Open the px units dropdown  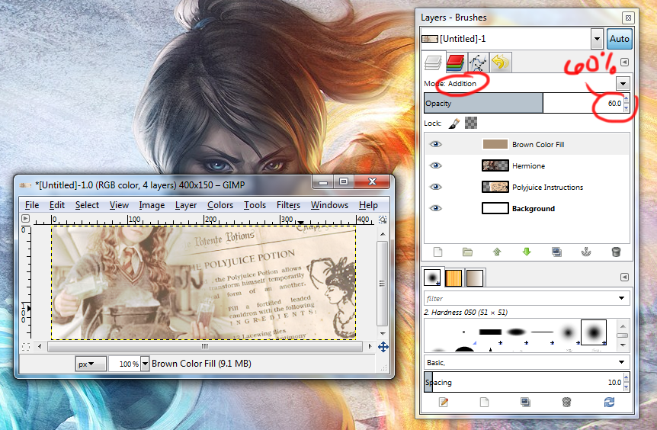tap(91, 364)
